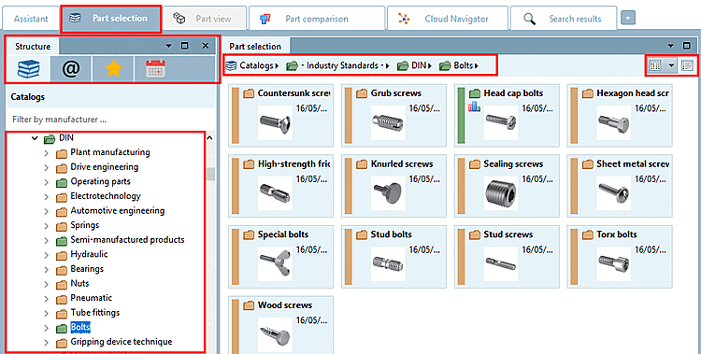Viewport: 701px width, 354px height.
Task: Open the Cloud Navigator tab
Action: coord(447,19)
